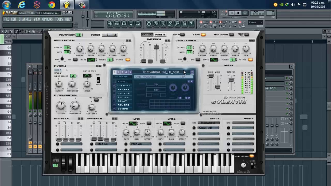Open the browser view icon in FL toolbar
The image size is (331, 186).
tap(131, 24)
